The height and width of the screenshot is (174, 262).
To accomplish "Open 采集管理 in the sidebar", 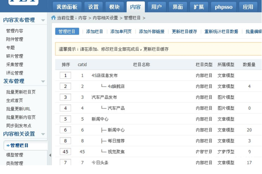I will pyautogui.click(x=14, y=65).
